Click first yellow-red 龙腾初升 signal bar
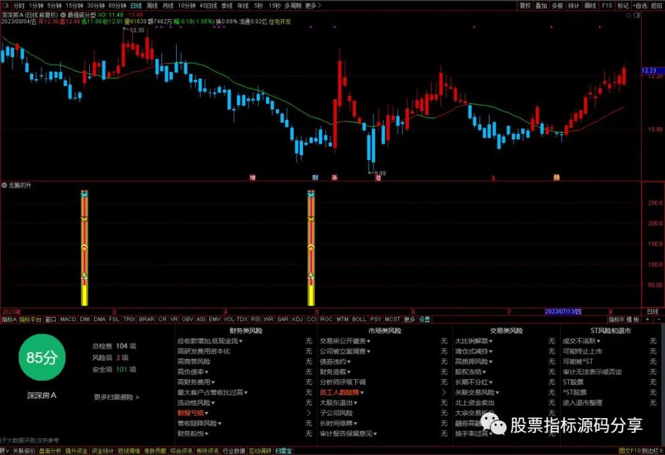 (x=84, y=248)
